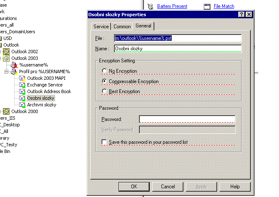Click the Outlook folder icon in tree
279x197 pixels.
pyautogui.click(x=1, y=45)
